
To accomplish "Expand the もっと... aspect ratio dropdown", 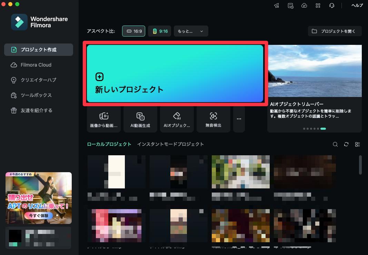I will click(x=191, y=31).
